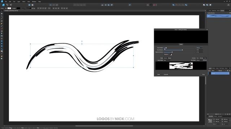
Task: Select the Vector Brush tool
Action: [1, 29]
